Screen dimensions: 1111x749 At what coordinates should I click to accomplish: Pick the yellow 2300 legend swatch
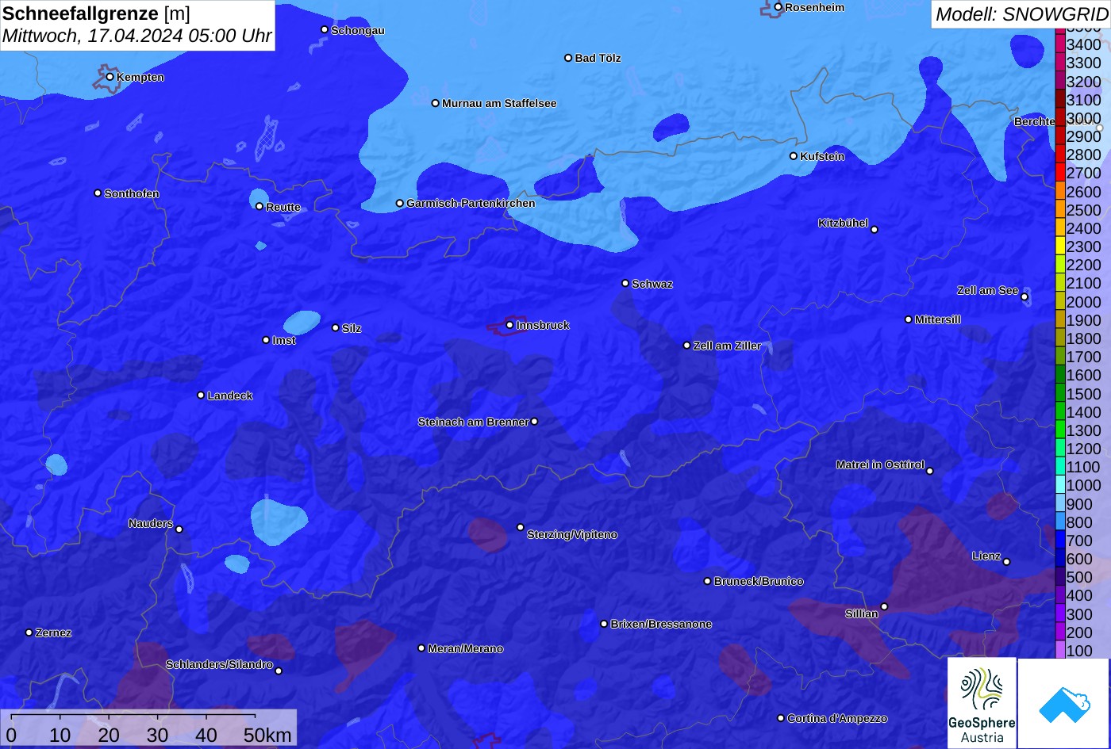click(x=1060, y=246)
